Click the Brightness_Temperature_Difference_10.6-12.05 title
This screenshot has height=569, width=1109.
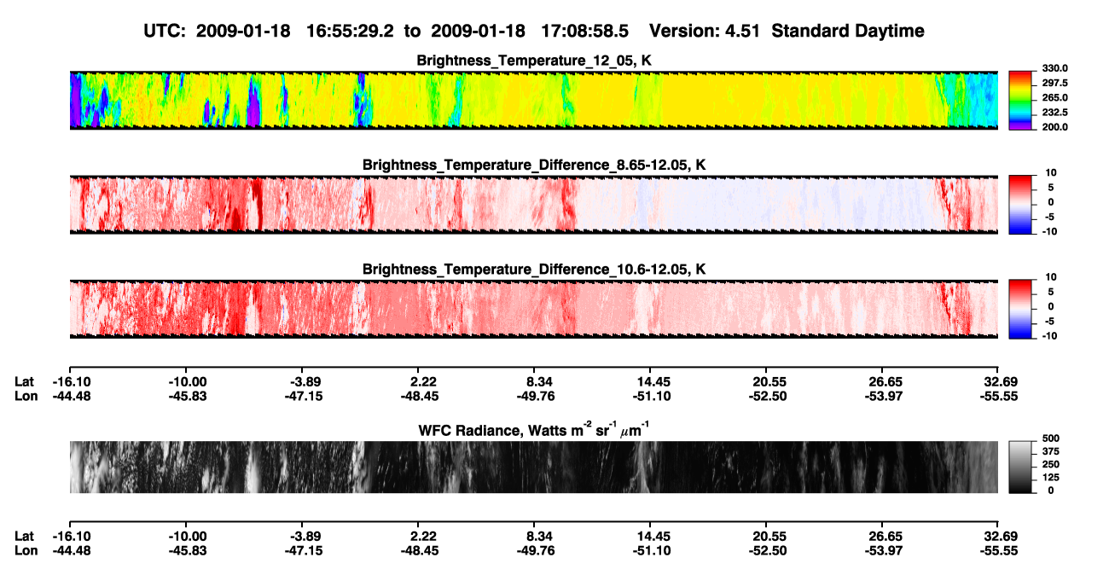[534, 269]
